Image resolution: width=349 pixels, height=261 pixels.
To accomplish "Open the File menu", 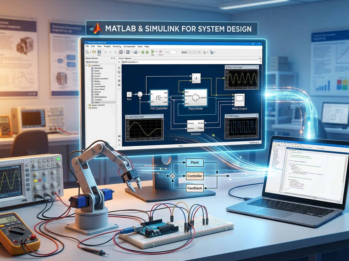I will pos(87,46).
